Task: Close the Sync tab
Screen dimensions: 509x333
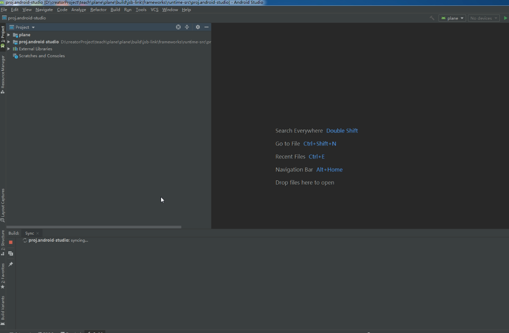Action: (x=37, y=233)
